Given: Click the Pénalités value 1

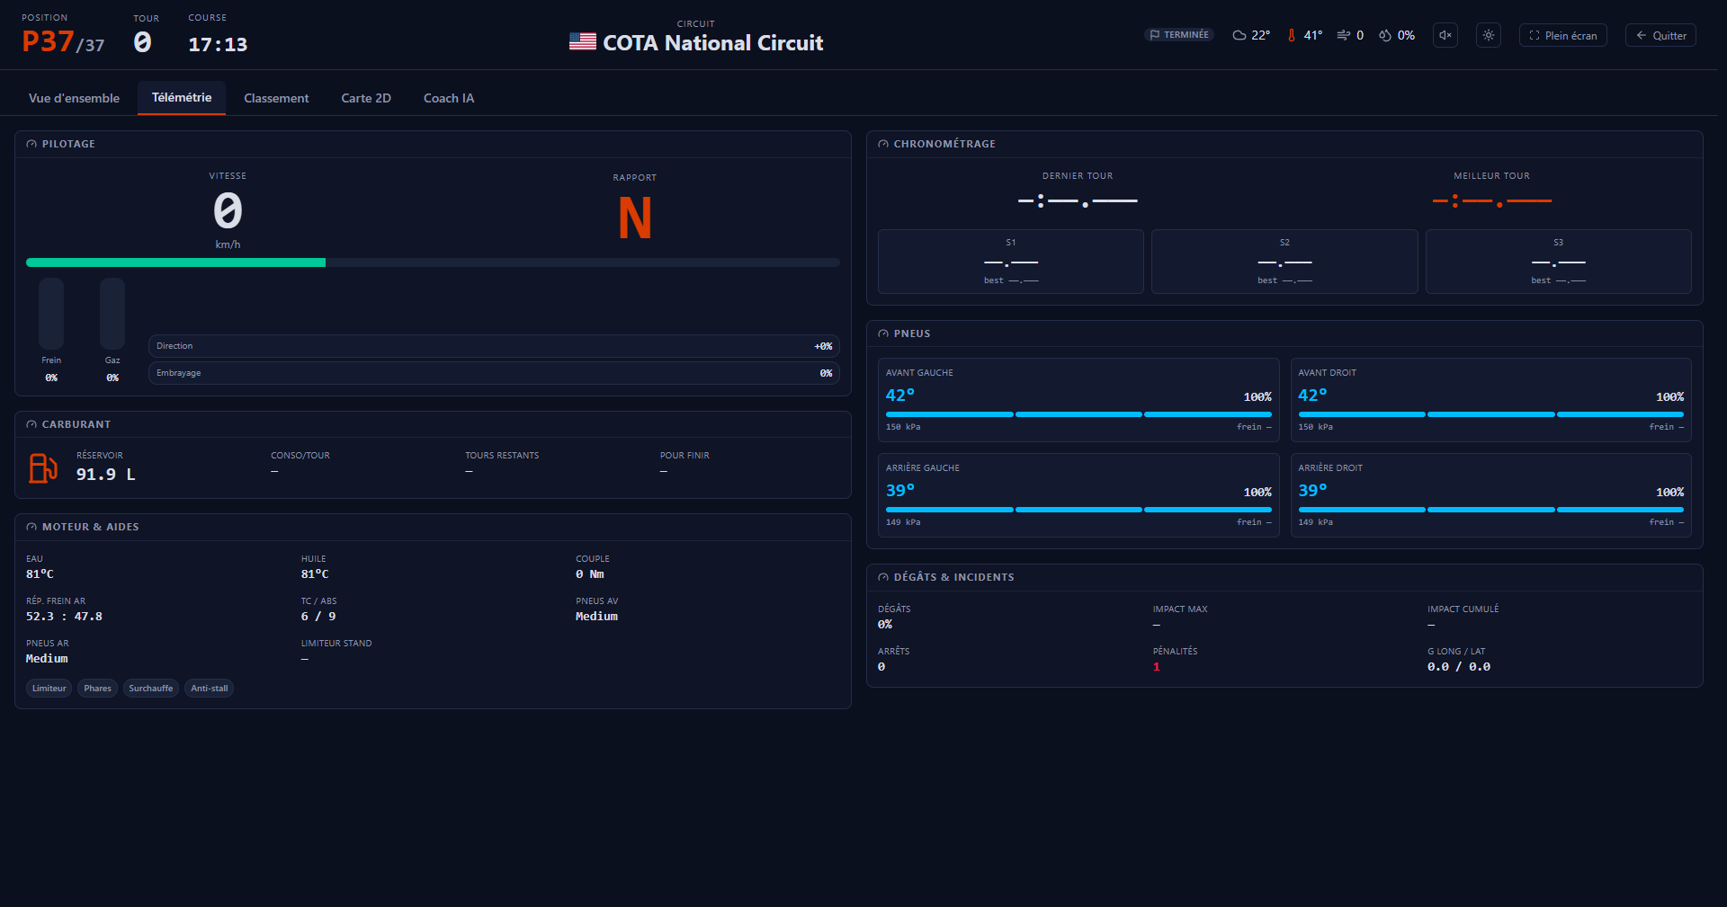Looking at the screenshot, I should pos(1157,667).
